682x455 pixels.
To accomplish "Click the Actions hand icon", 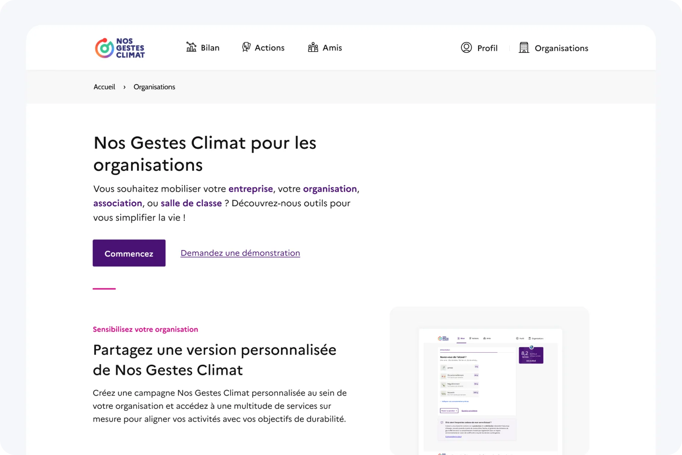I will coord(246,47).
